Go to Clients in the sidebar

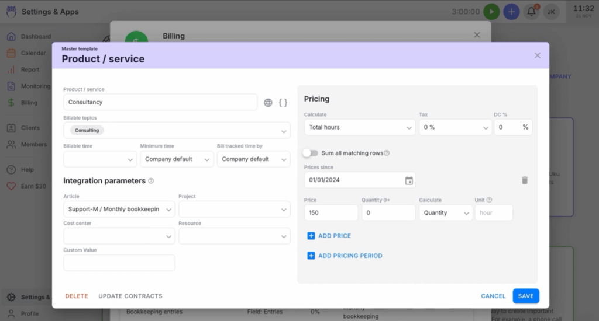click(30, 128)
